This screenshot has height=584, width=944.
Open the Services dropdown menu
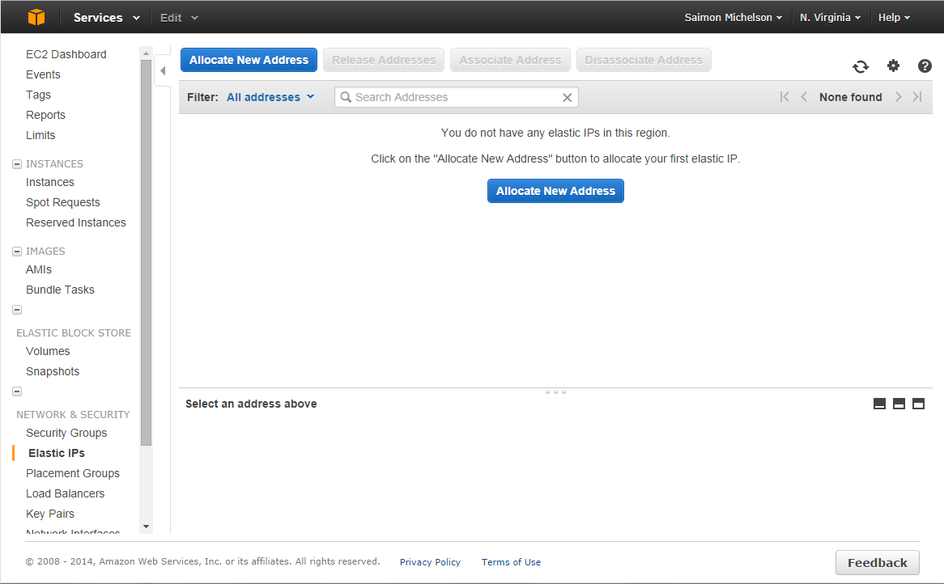(107, 18)
